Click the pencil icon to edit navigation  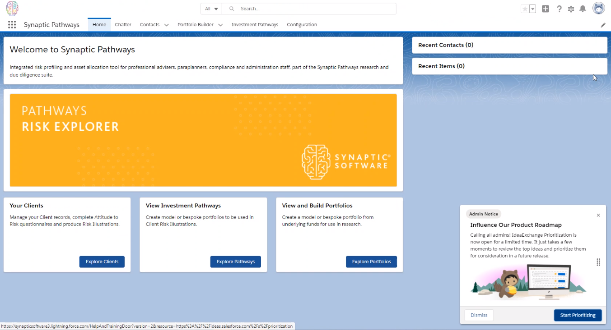pyautogui.click(x=603, y=25)
